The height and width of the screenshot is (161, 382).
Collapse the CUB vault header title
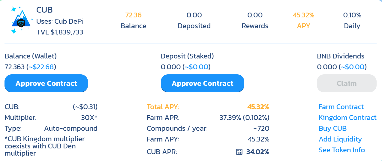tap(44, 10)
